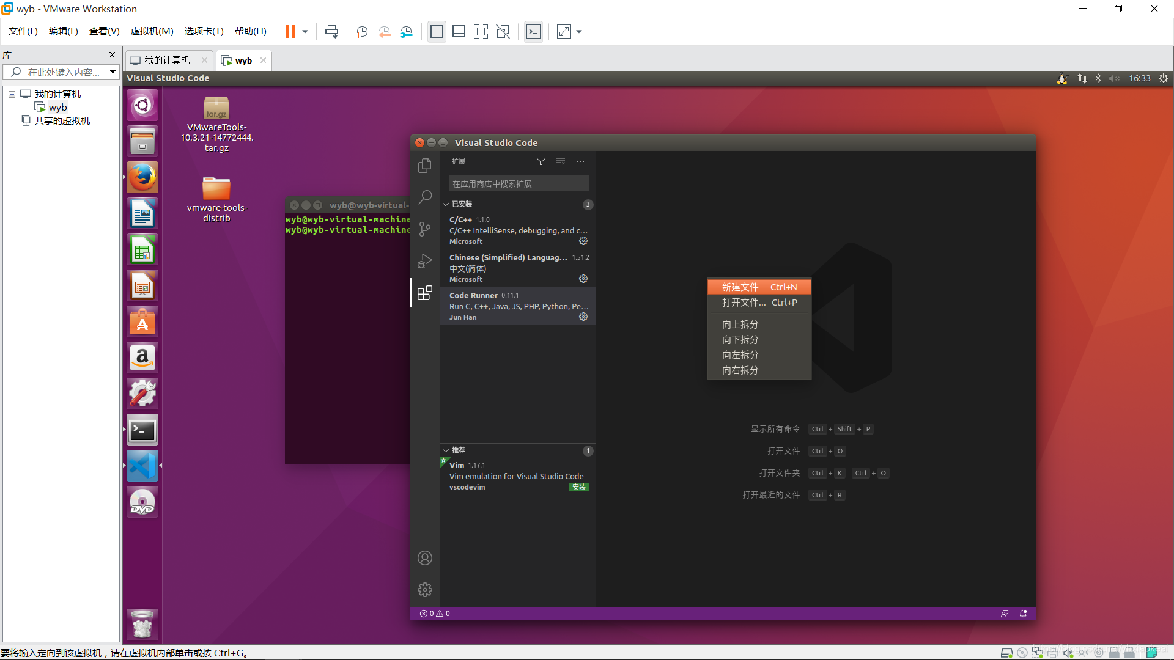Click the filter extensions funnel icon
The height and width of the screenshot is (660, 1174).
click(x=541, y=161)
